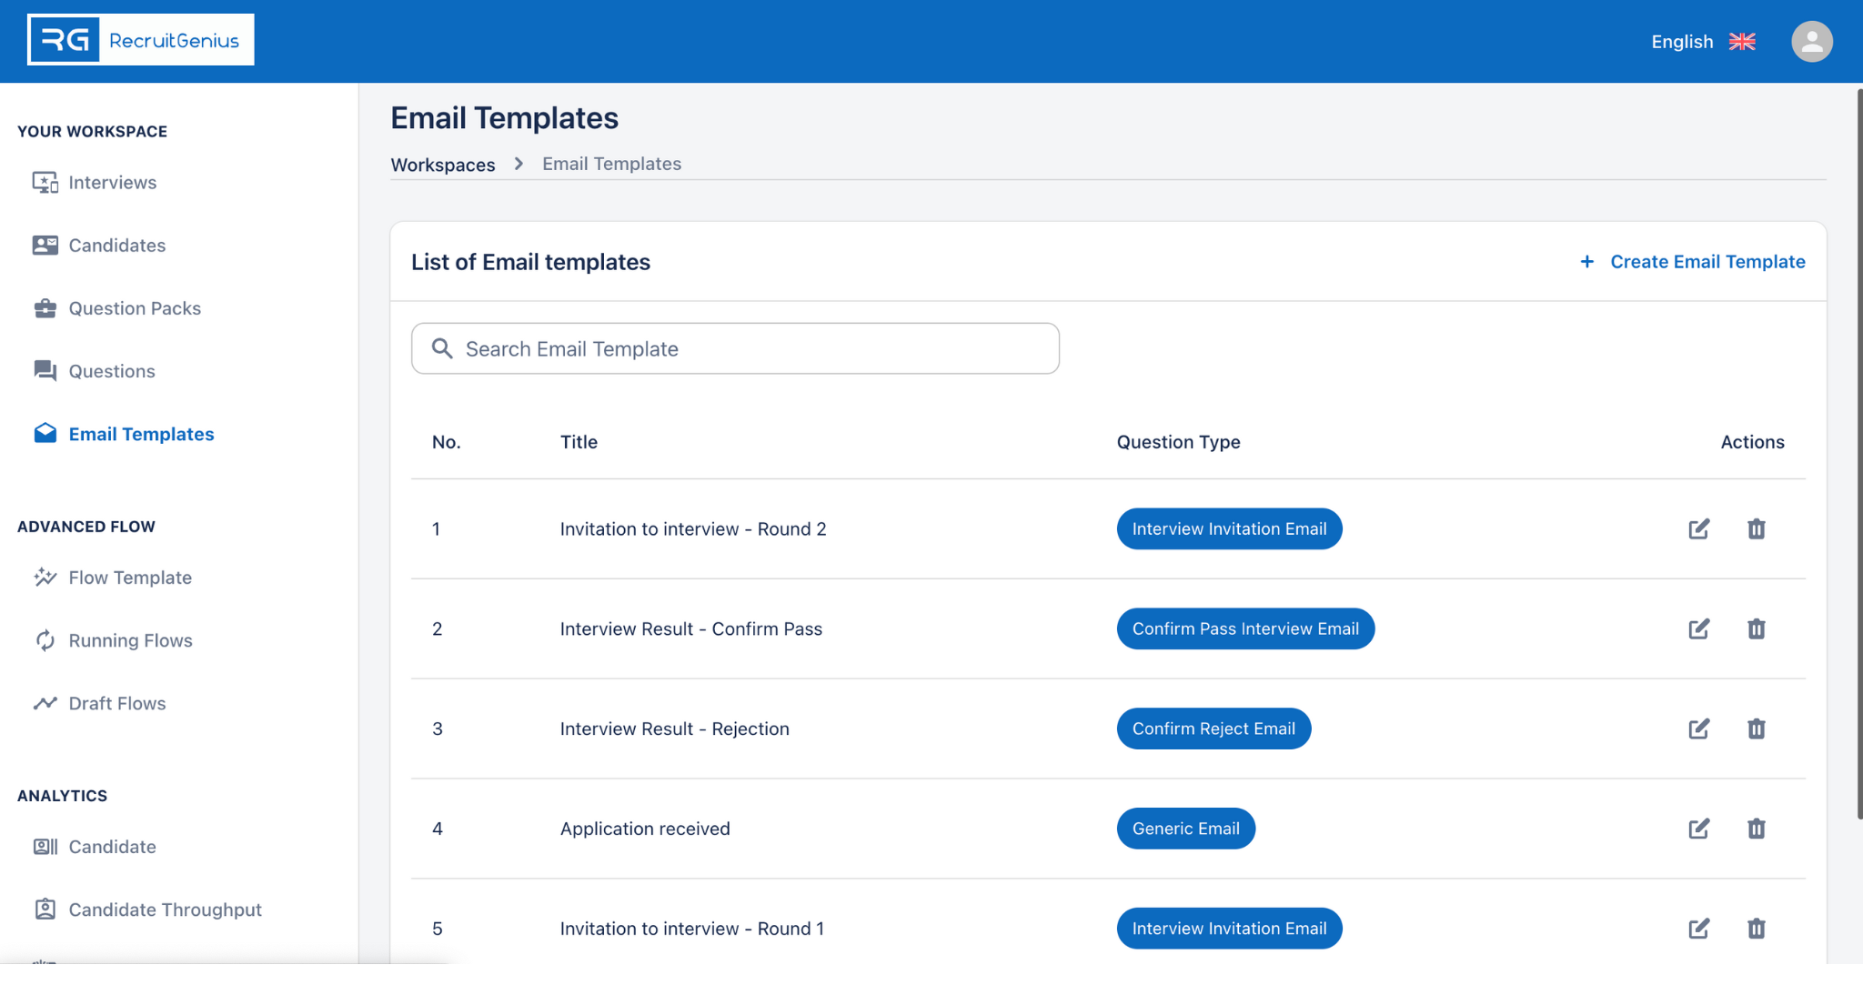Click the Generic Email type badge
The height and width of the screenshot is (995, 1863).
[1185, 829]
